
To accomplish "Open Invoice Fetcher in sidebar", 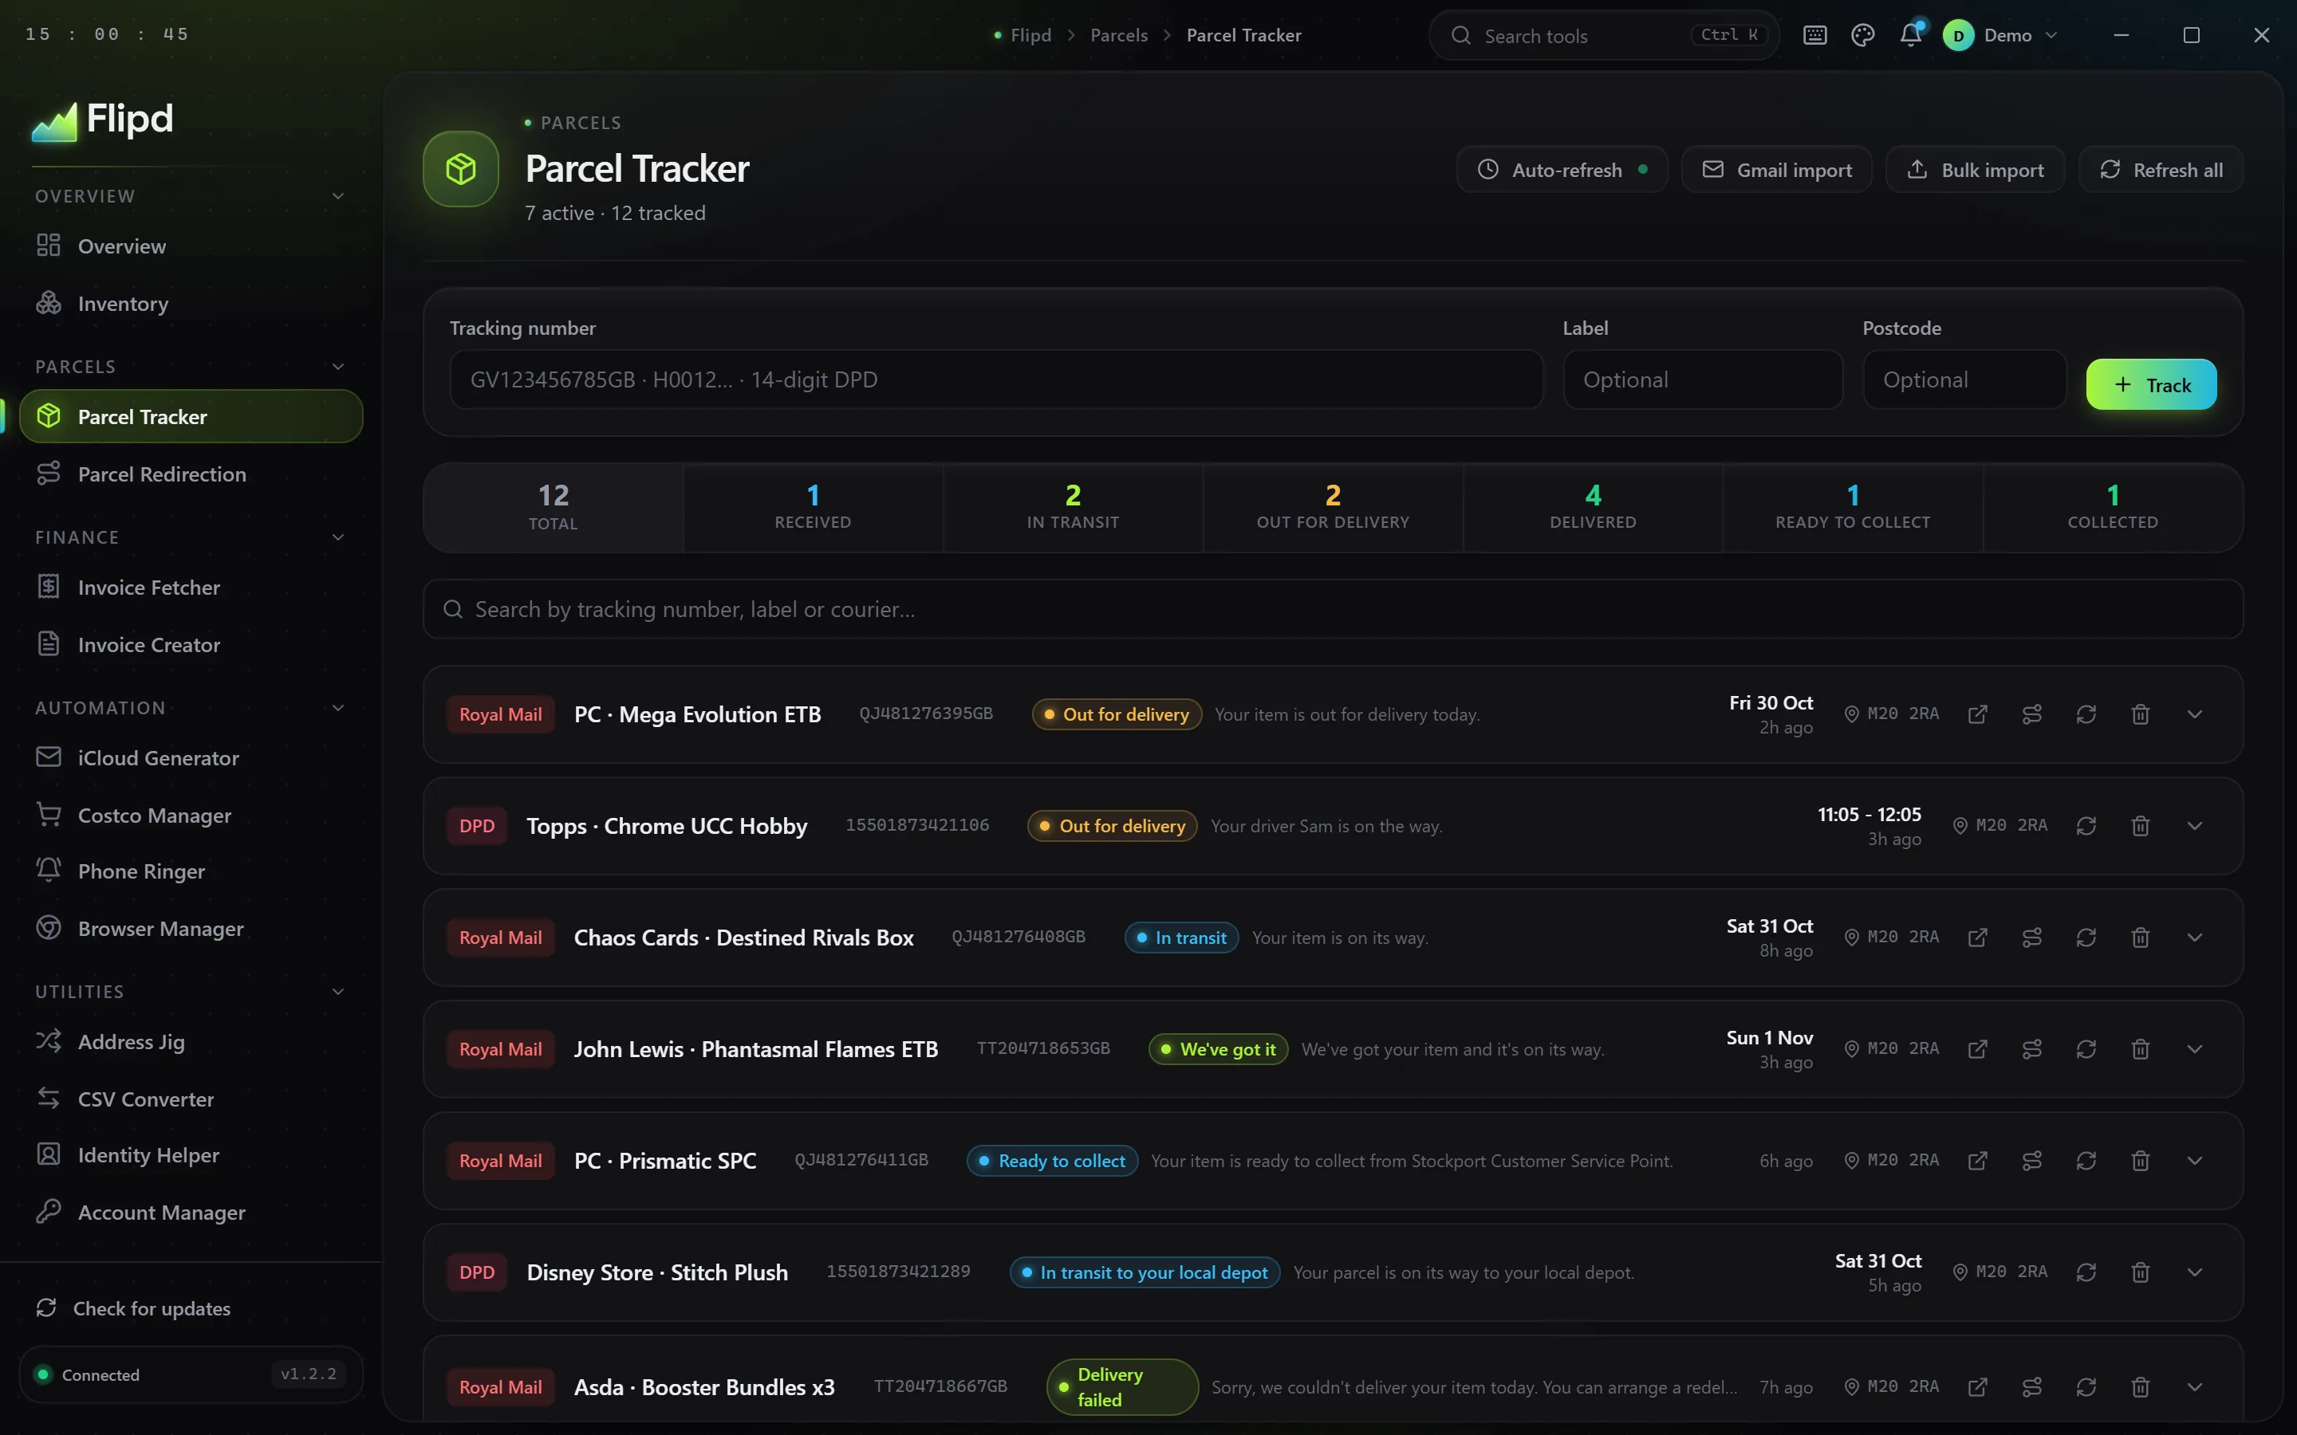I will pos(191,588).
